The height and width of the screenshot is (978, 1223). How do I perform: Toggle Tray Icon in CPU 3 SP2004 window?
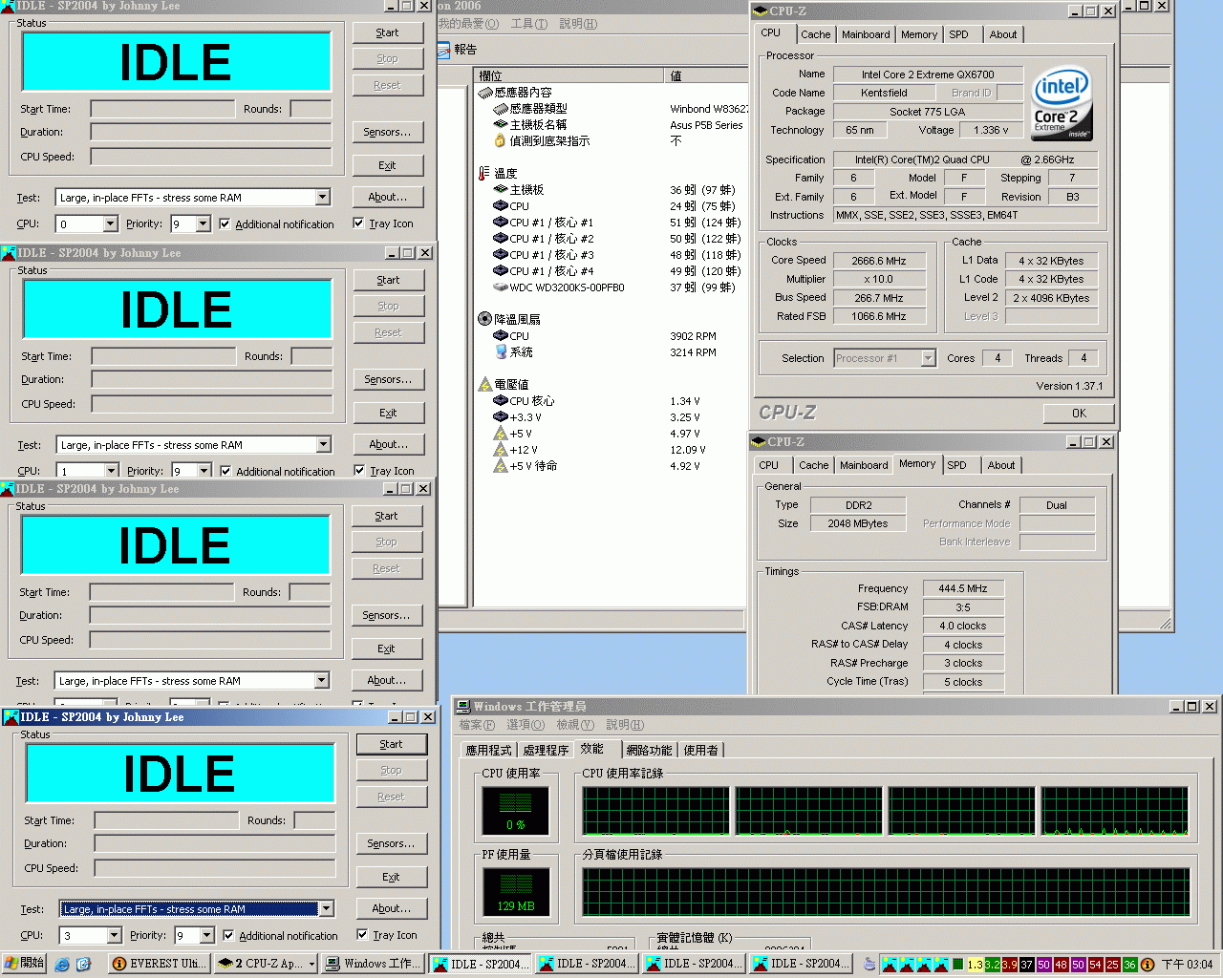[x=363, y=934]
